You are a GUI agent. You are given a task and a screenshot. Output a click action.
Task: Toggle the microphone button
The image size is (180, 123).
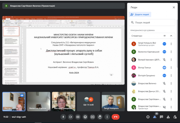pos(63,117)
